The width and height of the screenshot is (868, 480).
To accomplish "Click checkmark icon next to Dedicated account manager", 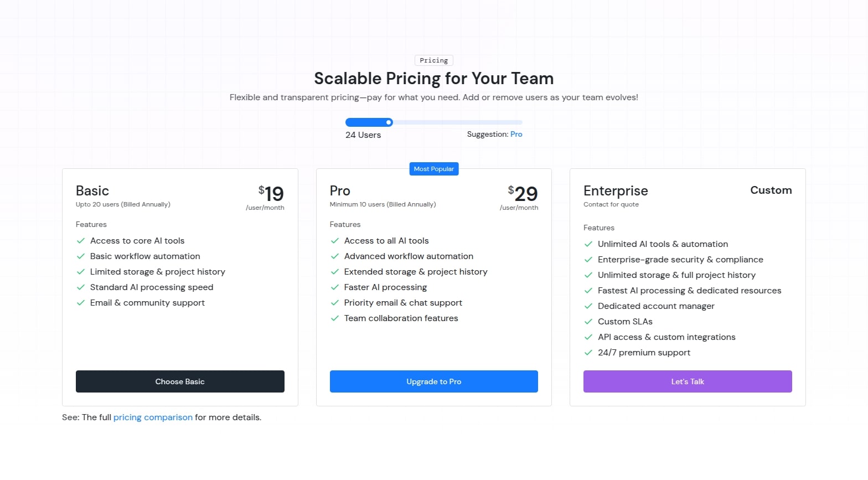I will [588, 306].
